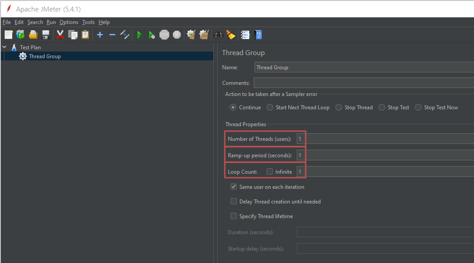Click the Number of Threads field
Viewport: 474px width, 263px height.
point(385,139)
